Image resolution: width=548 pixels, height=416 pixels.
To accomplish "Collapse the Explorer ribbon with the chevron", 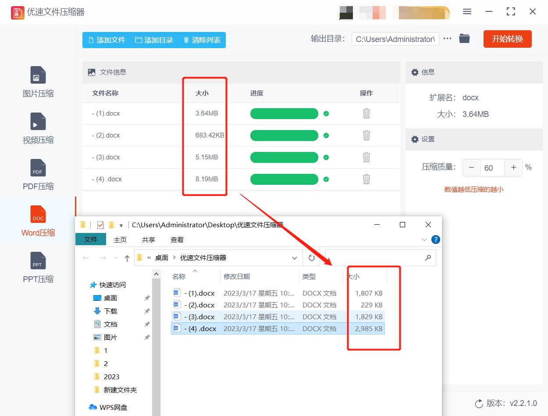I will point(423,240).
